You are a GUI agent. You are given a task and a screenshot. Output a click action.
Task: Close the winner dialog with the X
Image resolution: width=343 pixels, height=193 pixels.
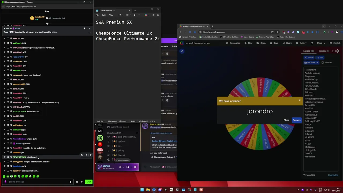coord(300,100)
